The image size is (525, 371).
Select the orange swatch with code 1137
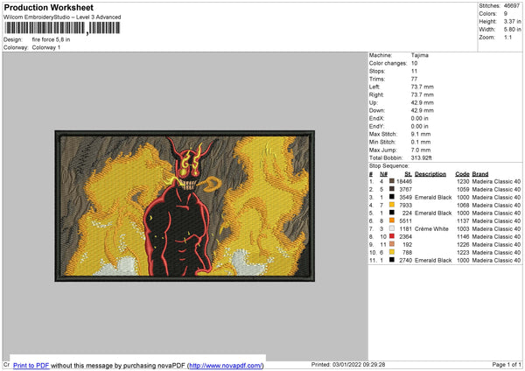coord(391,220)
